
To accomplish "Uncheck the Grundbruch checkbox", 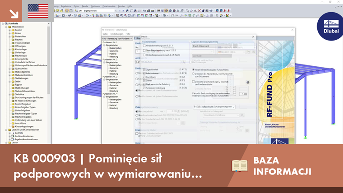I will coord(144,77).
